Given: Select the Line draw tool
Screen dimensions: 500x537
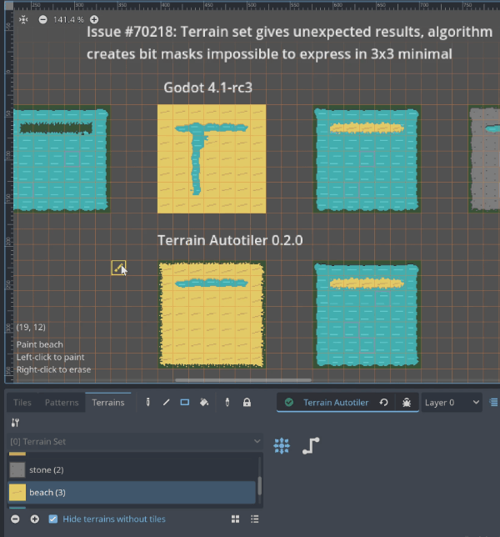Looking at the screenshot, I should point(167,402).
